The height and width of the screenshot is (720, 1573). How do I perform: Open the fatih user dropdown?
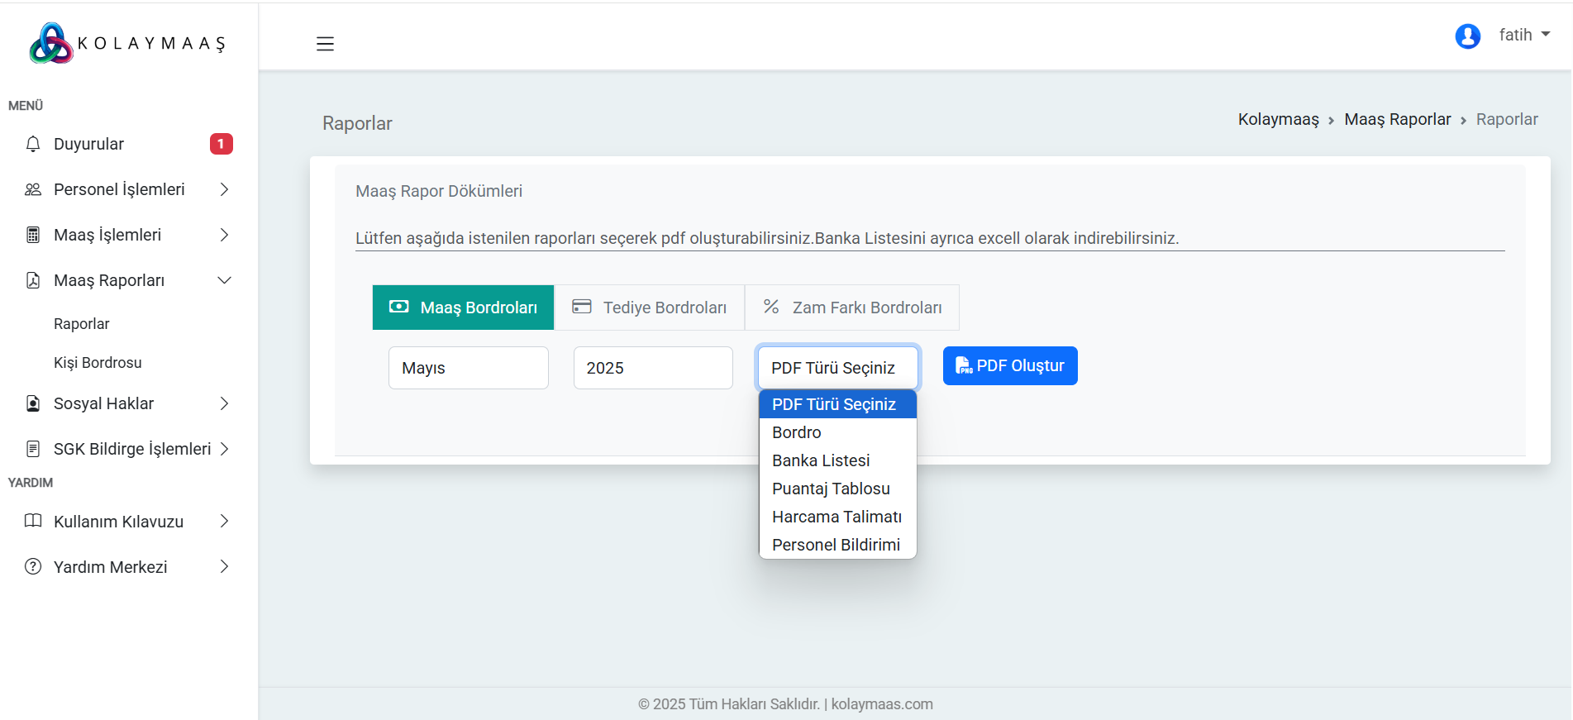[x=1524, y=35]
